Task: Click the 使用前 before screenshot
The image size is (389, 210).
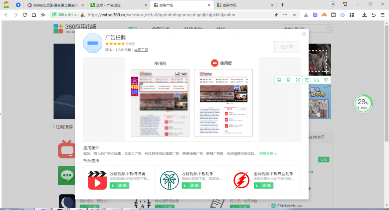Action: pyautogui.click(x=160, y=103)
